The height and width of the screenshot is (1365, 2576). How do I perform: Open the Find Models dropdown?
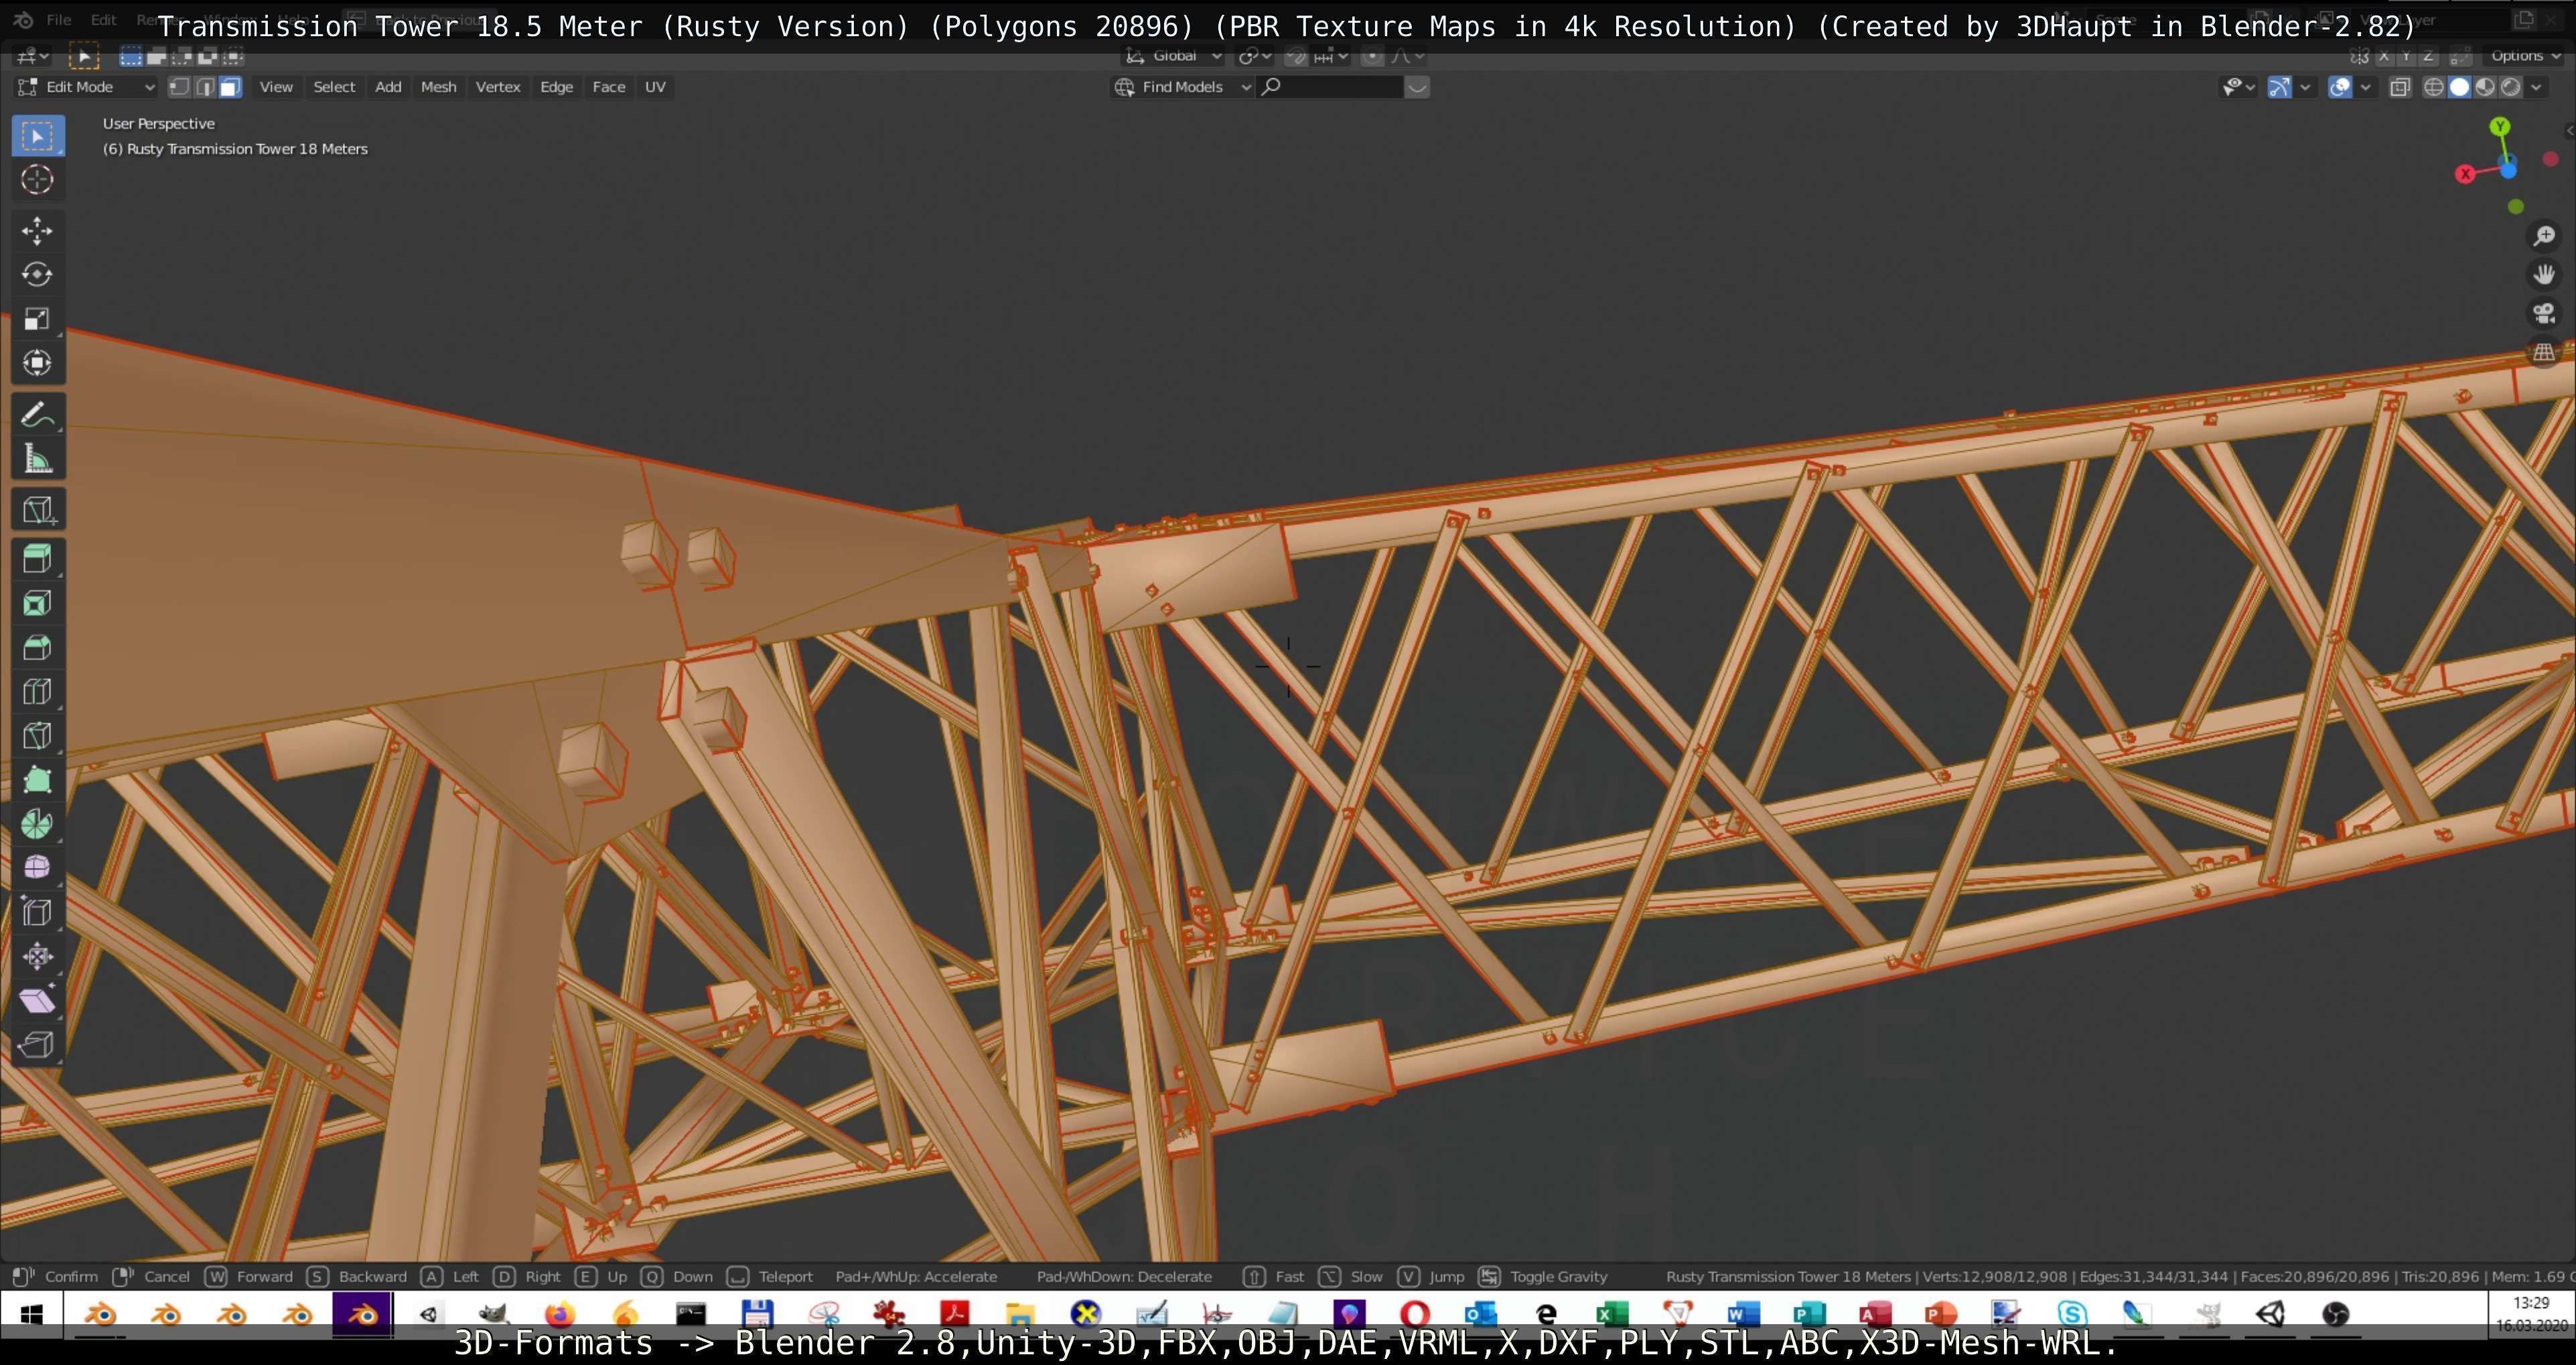point(1182,87)
